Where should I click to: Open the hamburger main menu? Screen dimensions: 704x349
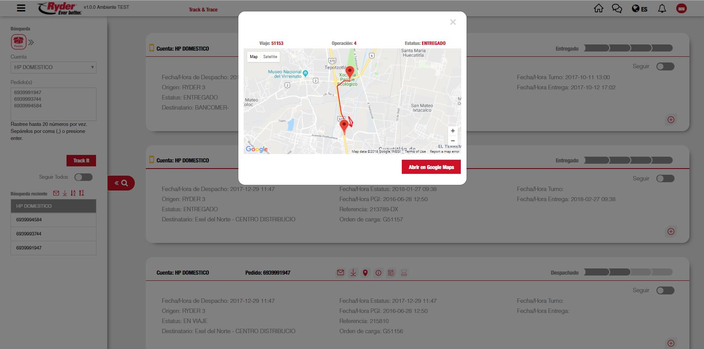(x=21, y=8)
